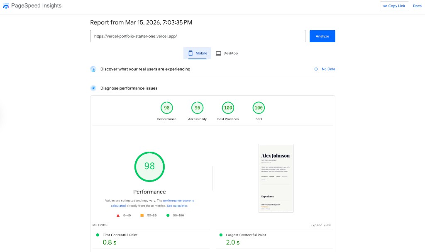The height and width of the screenshot is (252, 425).
Task: Click the large 98 Performance gauge
Action: point(149,166)
